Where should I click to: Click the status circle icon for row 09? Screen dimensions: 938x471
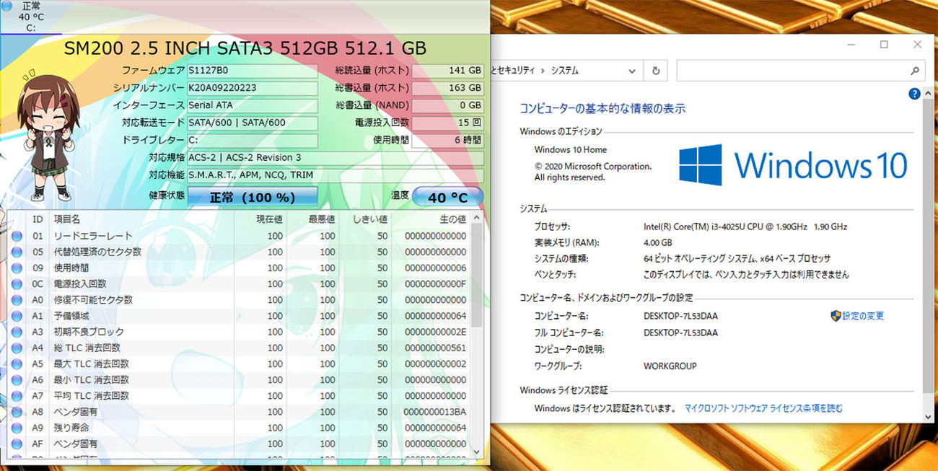click(x=17, y=268)
